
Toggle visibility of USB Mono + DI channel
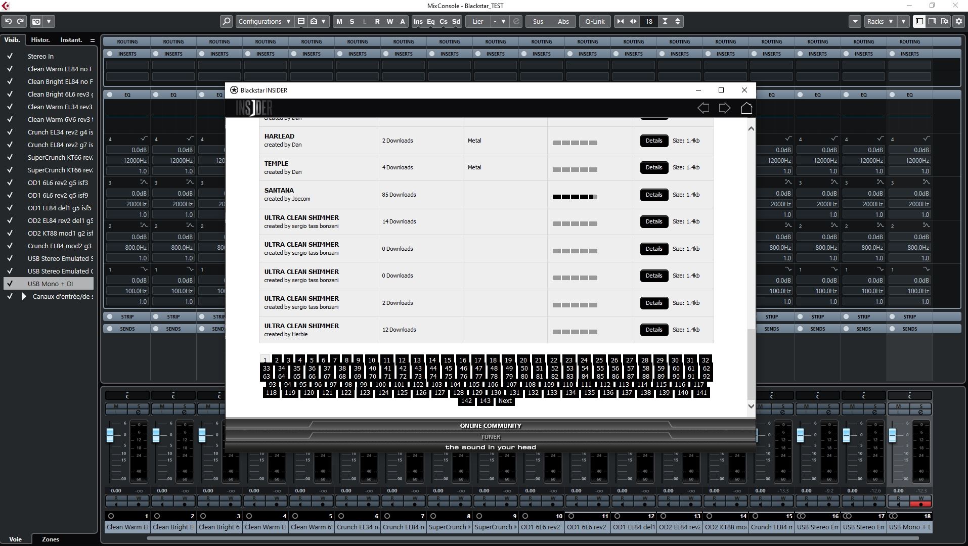tap(10, 284)
